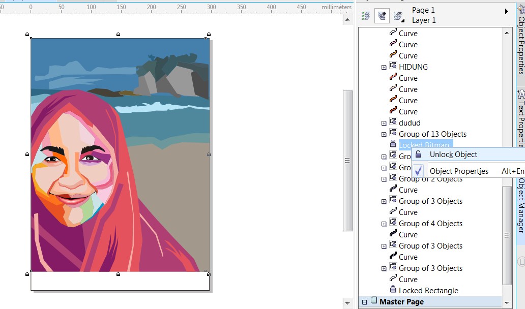Click the Page 1 flyout arrow
Screen dimensions: 525x309
point(507,10)
